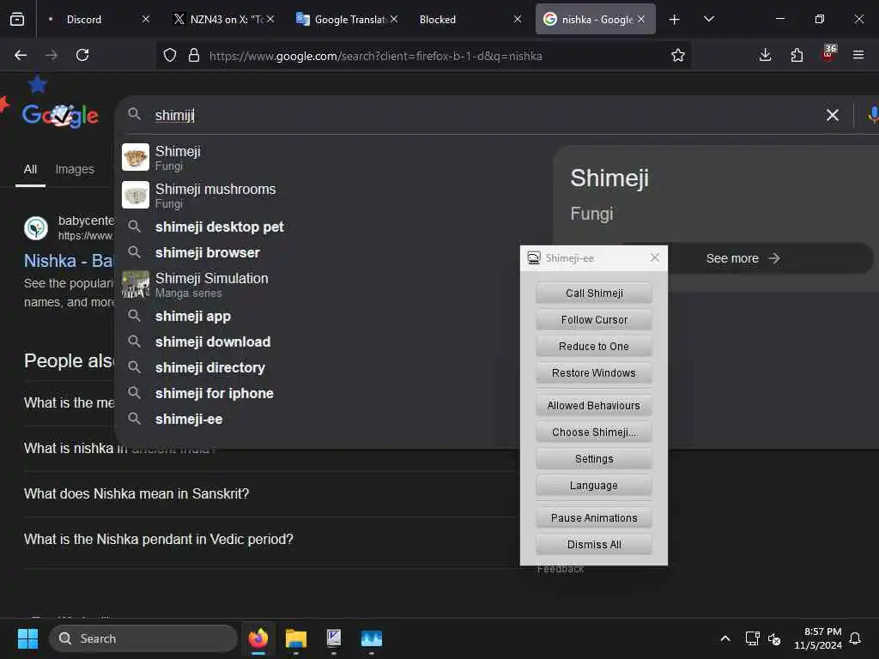The width and height of the screenshot is (879, 659).
Task: Click Pause Animations button
Action: coord(594,517)
